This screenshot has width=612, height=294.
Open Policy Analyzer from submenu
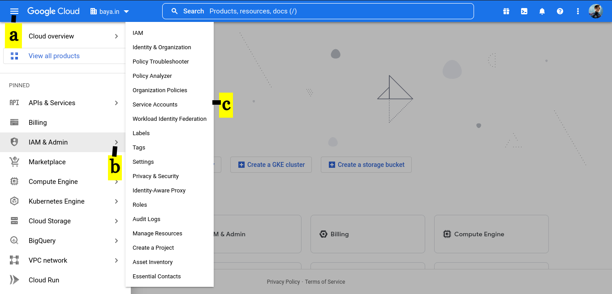coord(169,76)
